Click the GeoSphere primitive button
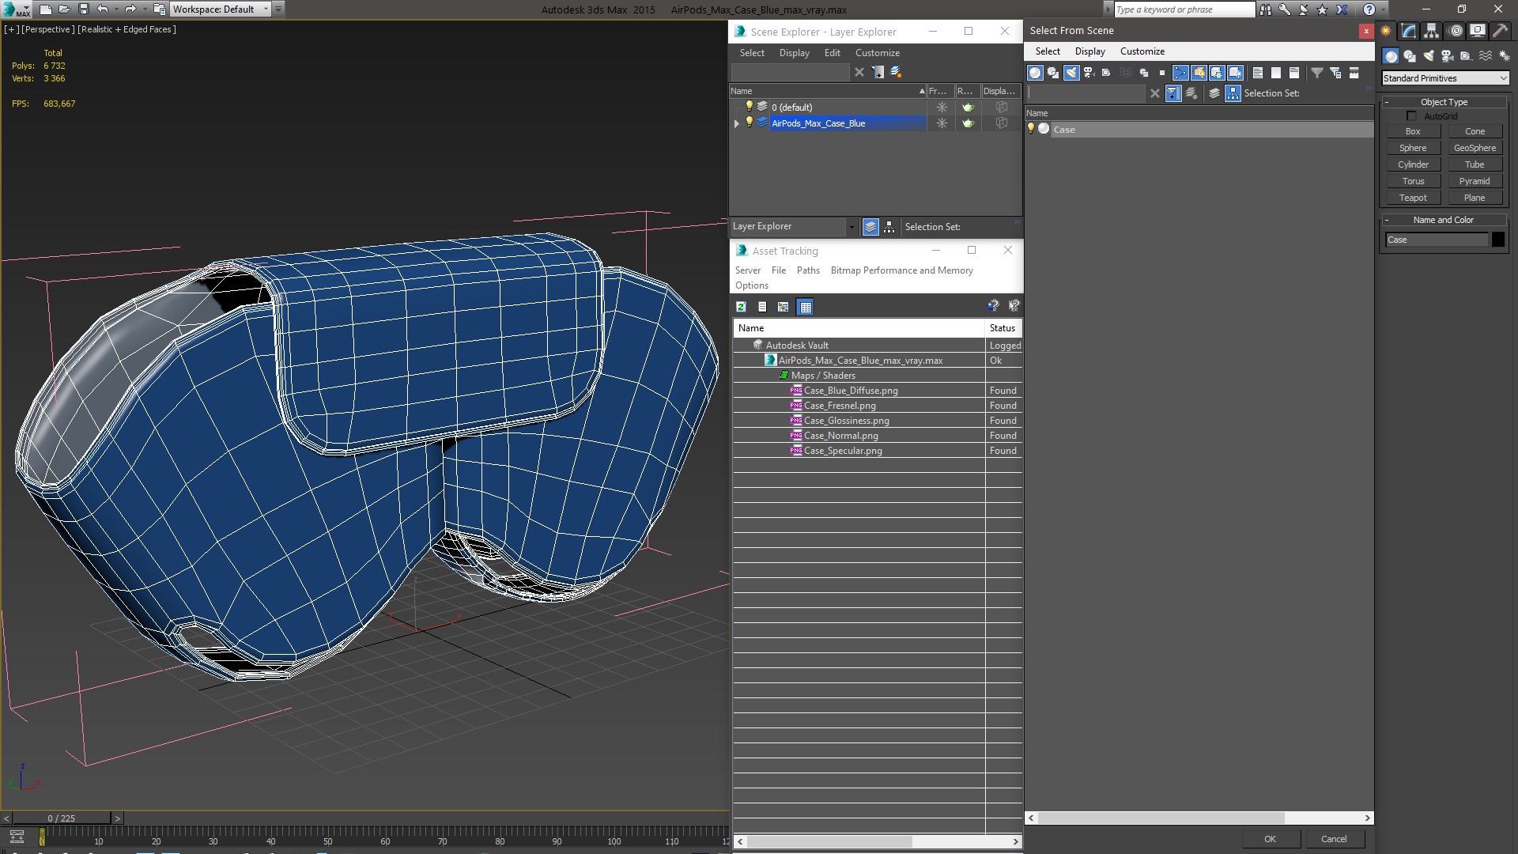Viewport: 1518px width, 854px height. point(1475,148)
